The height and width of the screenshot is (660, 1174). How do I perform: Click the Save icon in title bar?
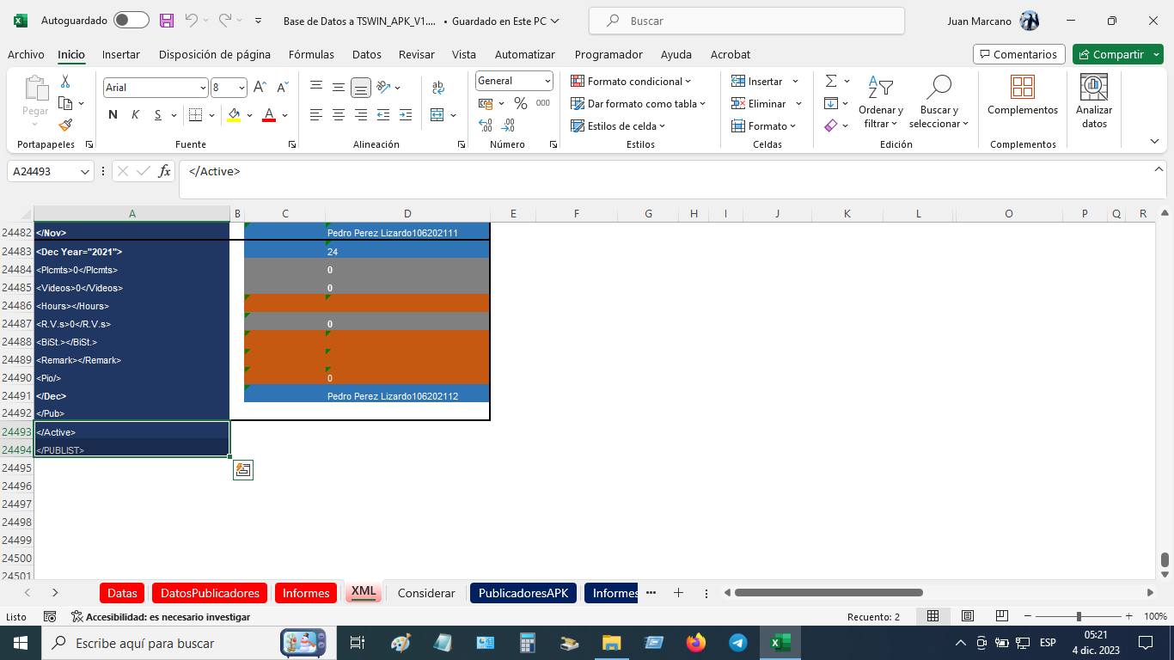pos(167,21)
